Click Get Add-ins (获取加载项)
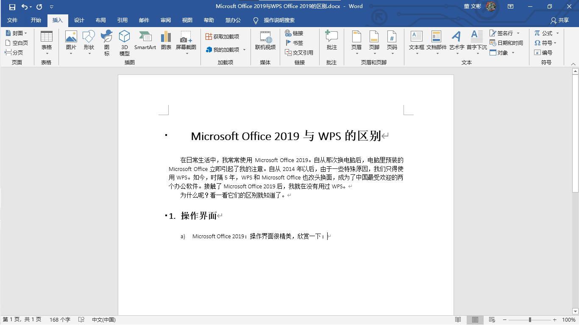Image resolution: width=579 pixels, height=325 pixels. click(x=222, y=36)
